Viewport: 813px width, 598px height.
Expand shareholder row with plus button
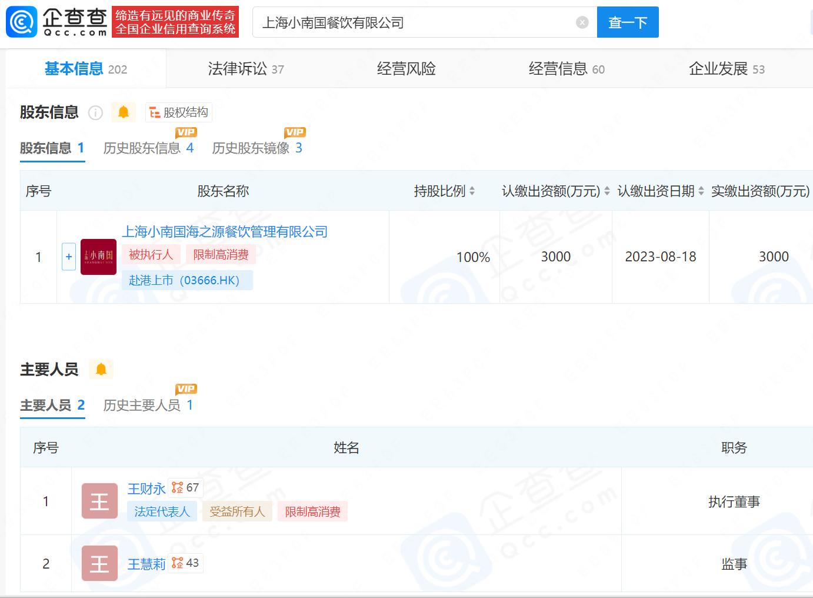click(x=69, y=257)
